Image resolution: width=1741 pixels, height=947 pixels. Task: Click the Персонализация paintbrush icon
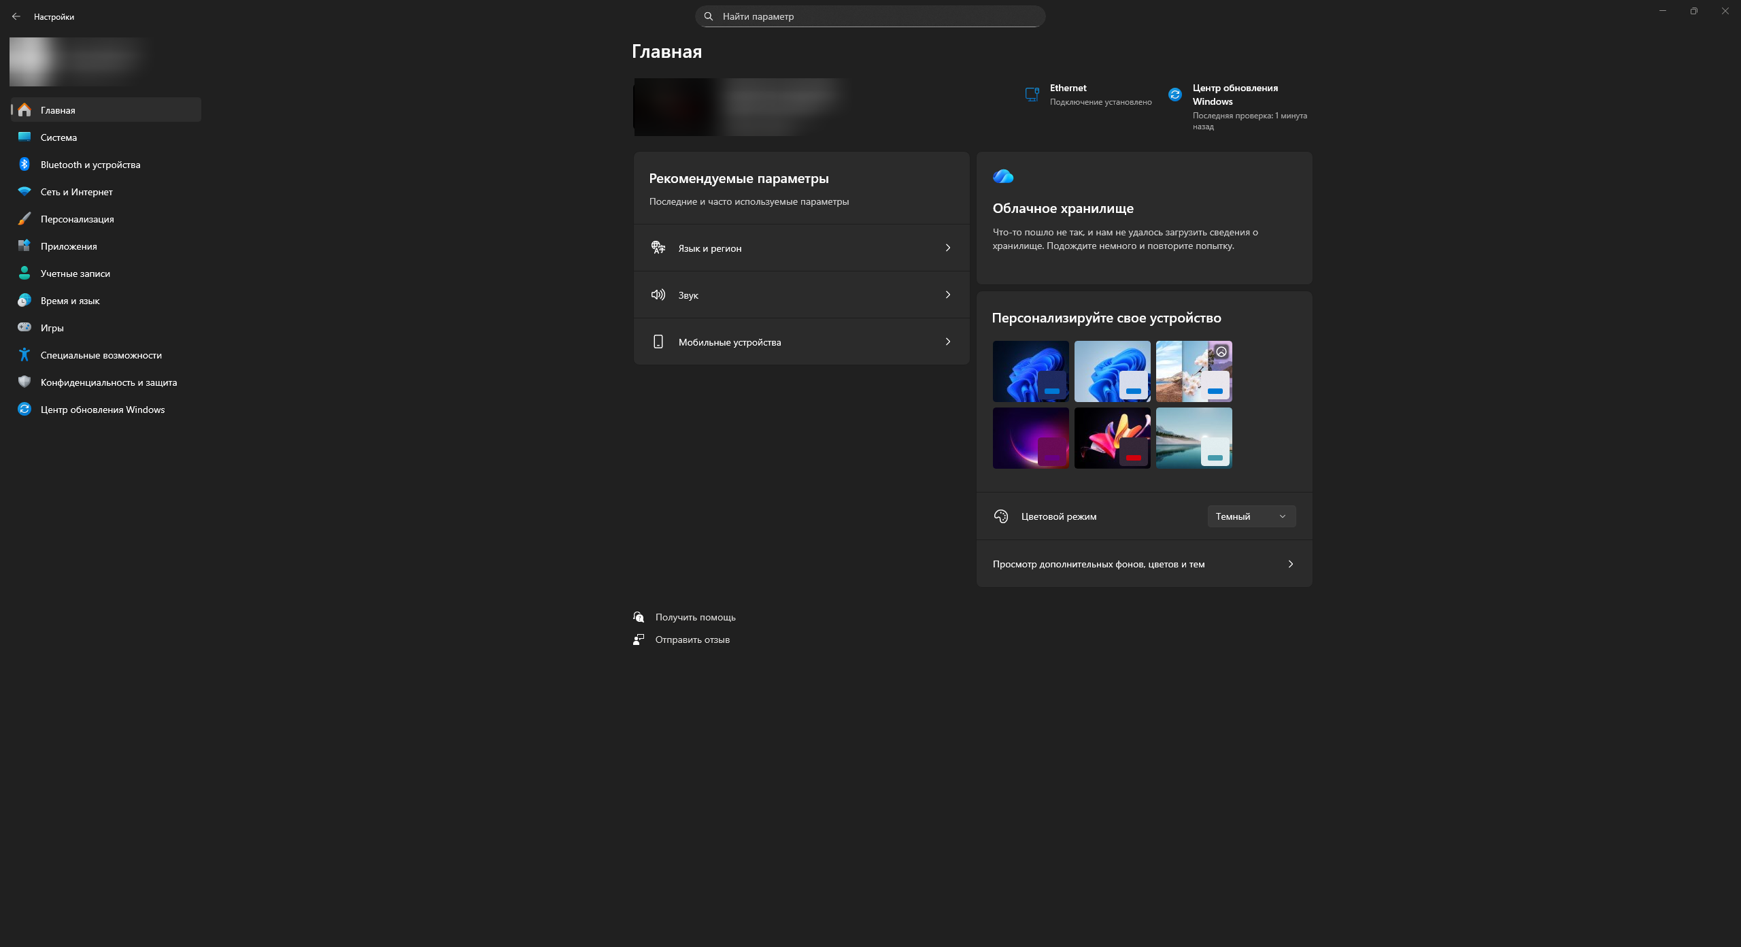click(x=24, y=219)
